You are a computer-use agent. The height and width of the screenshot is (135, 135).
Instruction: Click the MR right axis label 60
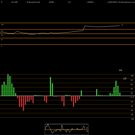(132, 85)
